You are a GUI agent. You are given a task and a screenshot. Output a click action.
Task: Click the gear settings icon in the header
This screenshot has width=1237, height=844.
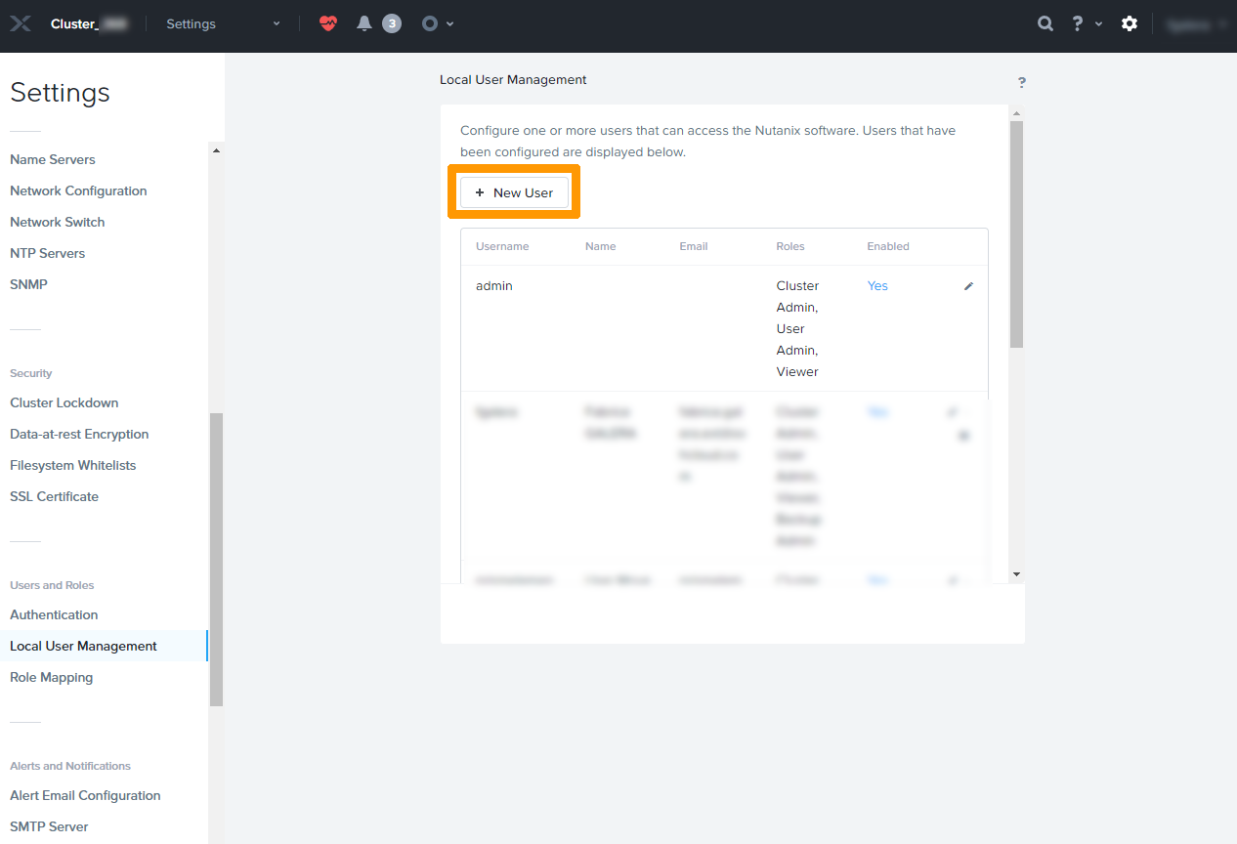1129,22
